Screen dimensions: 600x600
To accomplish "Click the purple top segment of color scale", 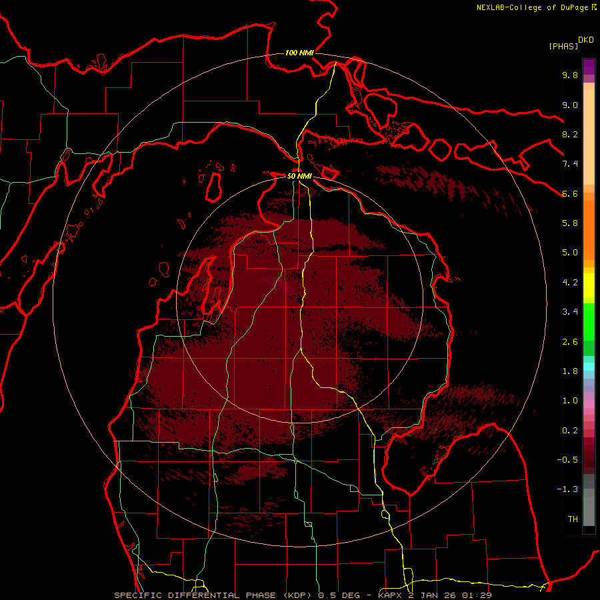I will pyautogui.click(x=589, y=67).
